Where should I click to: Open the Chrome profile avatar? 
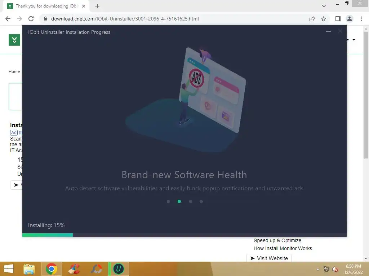click(350, 19)
